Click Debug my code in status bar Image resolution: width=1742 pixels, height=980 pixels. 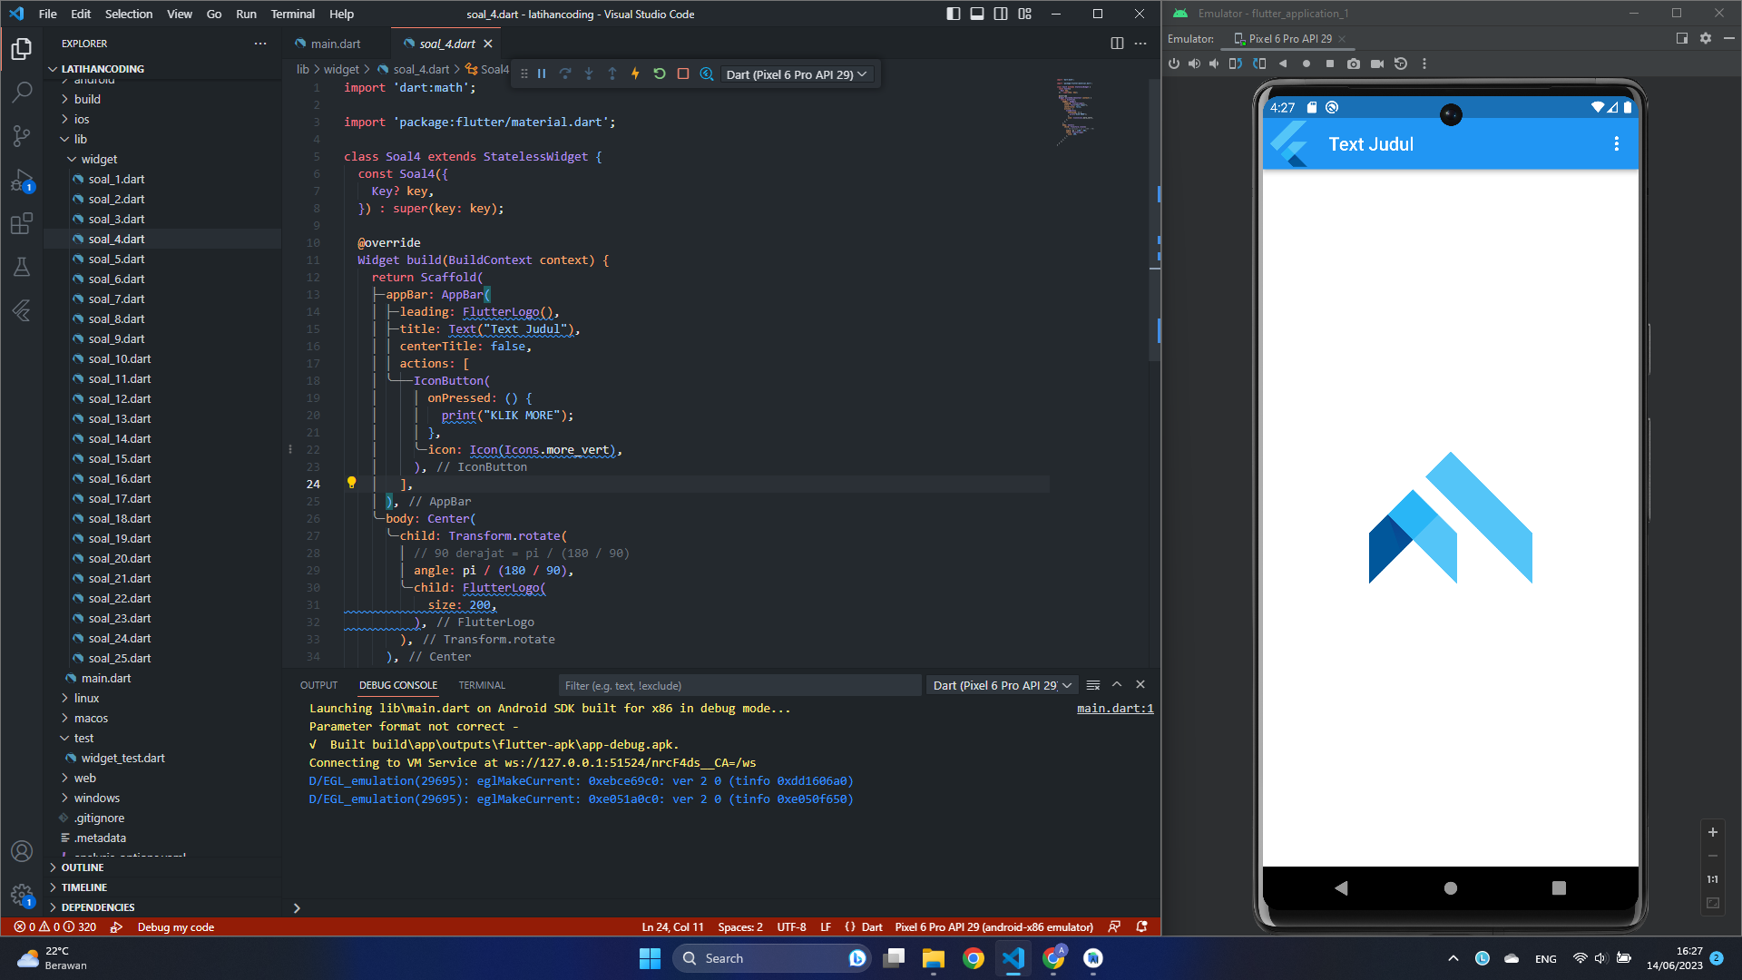tap(175, 926)
